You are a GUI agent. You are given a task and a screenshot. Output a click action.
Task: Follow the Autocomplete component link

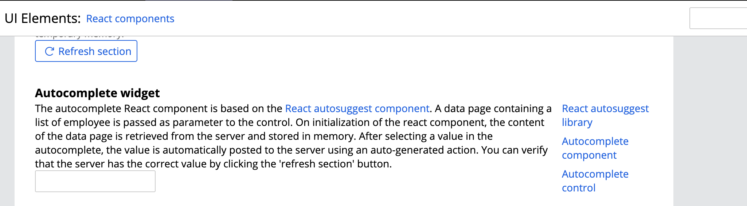tap(595, 148)
